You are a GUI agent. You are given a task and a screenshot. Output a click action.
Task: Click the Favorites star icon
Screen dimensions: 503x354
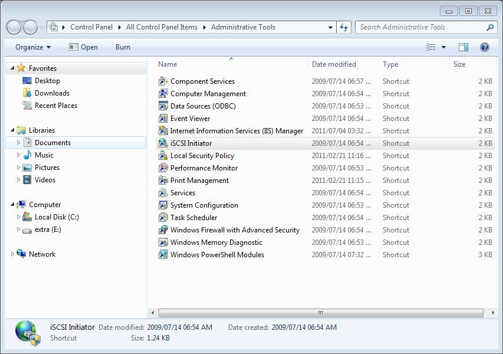click(x=21, y=68)
